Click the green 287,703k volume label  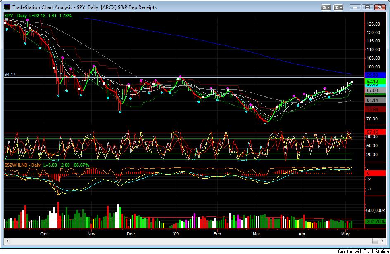point(375,221)
